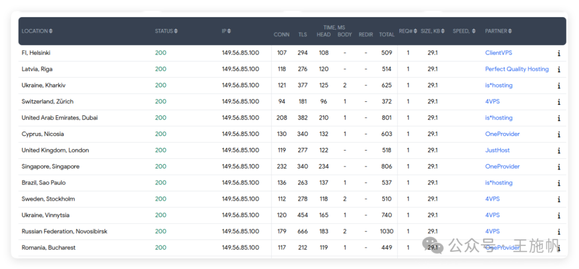Sort table by SPEED column
Image resolution: width=579 pixels, height=269 pixels.
[464, 31]
